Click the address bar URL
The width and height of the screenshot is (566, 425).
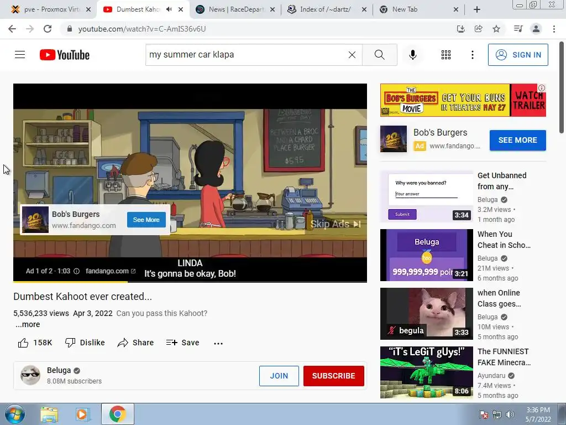point(142,29)
